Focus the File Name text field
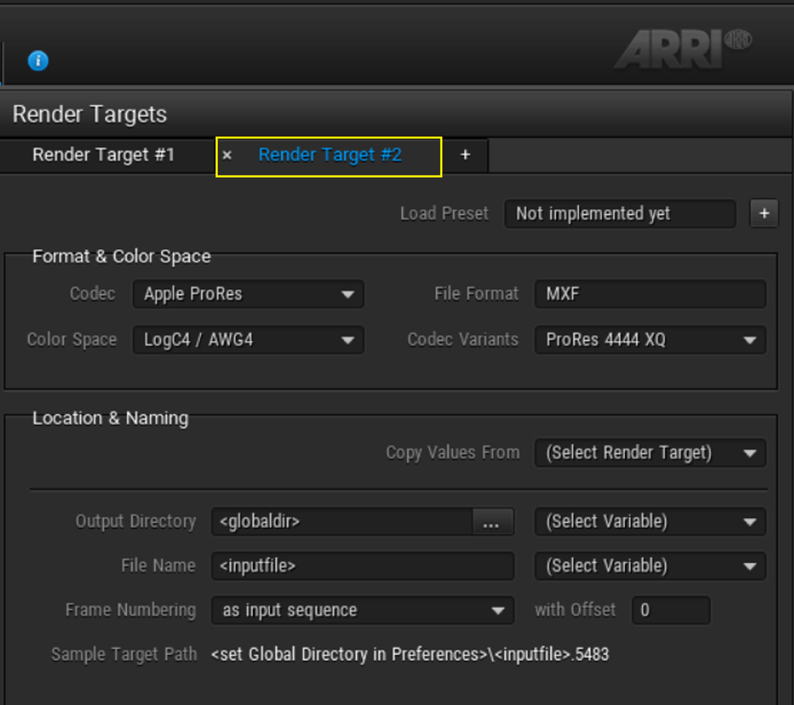This screenshot has width=794, height=705. pos(362,566)
